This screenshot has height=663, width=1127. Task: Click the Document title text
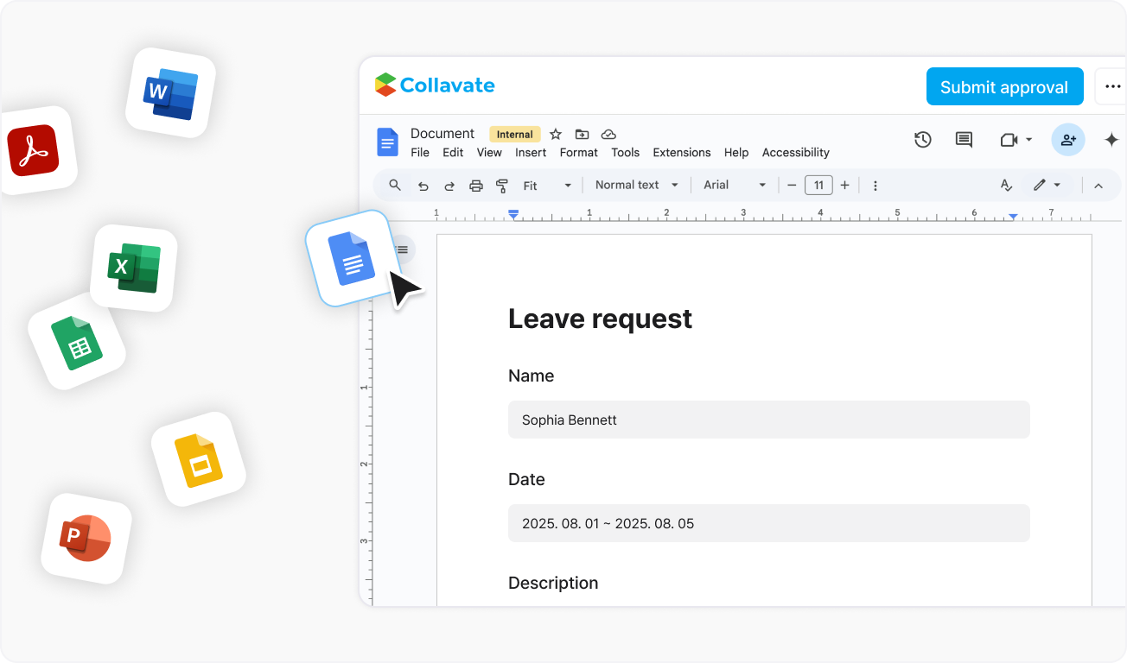click(x=443, y=133)
